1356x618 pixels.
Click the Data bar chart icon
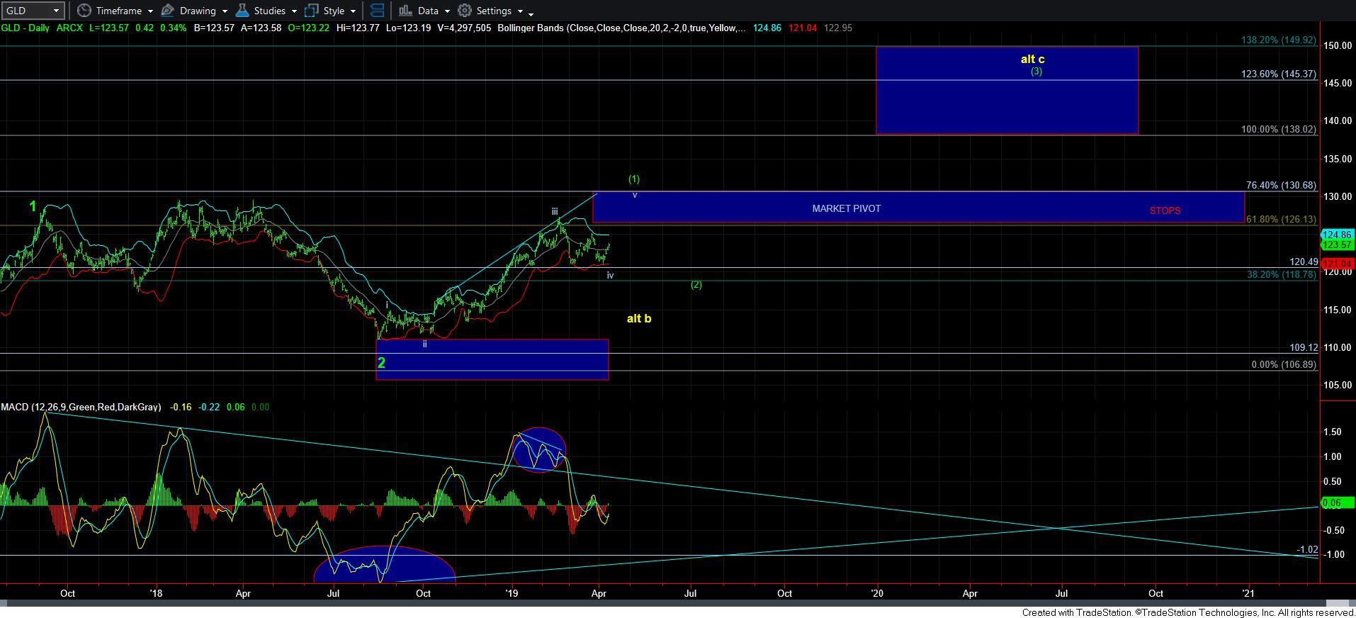405,11
